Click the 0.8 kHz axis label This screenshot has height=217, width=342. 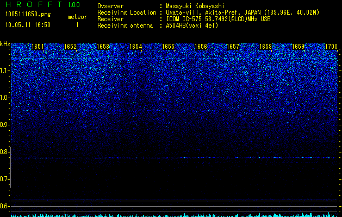pos(5,152)
